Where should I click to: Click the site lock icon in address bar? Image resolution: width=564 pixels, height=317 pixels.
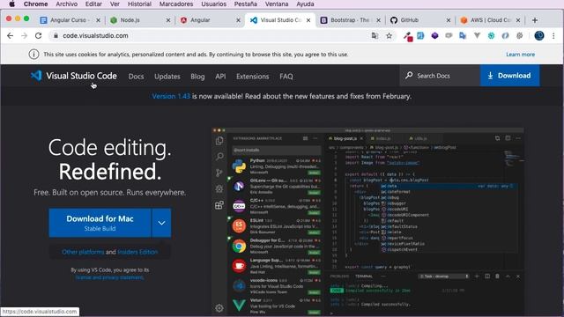pos(56,35)
